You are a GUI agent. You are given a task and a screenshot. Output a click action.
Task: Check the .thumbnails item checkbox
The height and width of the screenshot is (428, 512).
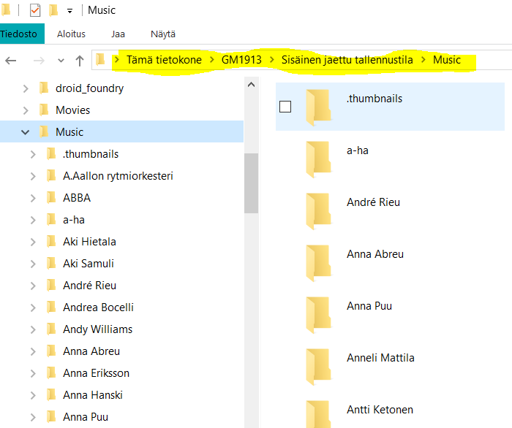(285, 107)
